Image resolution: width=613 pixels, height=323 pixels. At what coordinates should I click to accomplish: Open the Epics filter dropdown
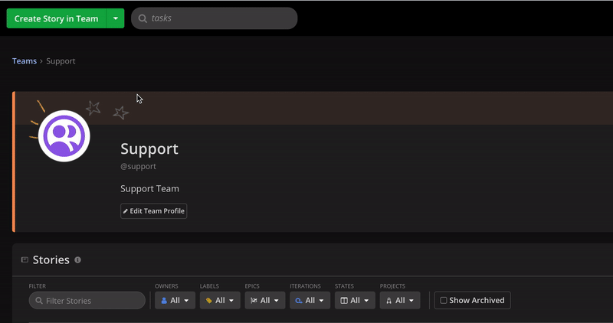(265, 300)
